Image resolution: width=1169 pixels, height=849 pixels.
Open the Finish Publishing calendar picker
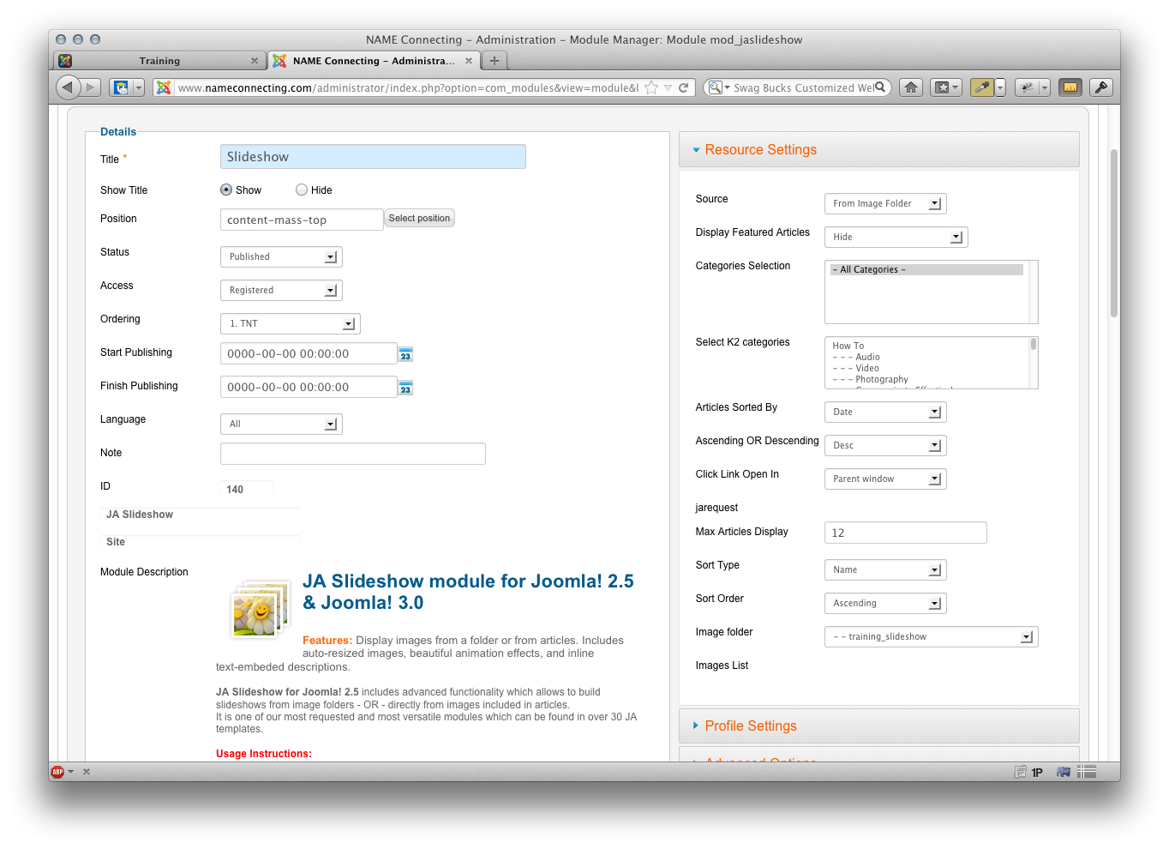click(x=405, y=388)
